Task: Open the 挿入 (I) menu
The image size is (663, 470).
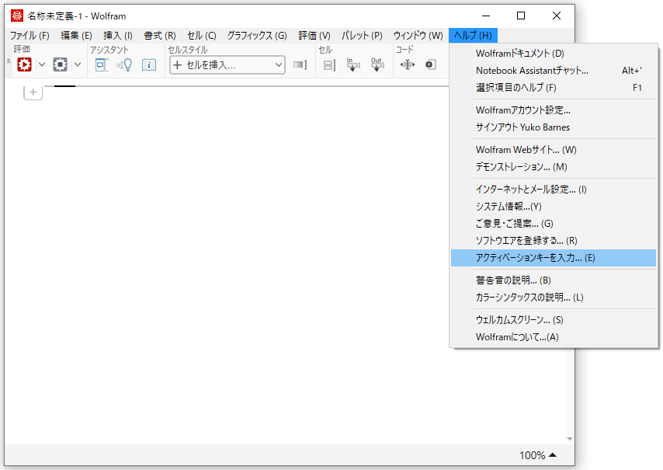Action: click(118, 36)
